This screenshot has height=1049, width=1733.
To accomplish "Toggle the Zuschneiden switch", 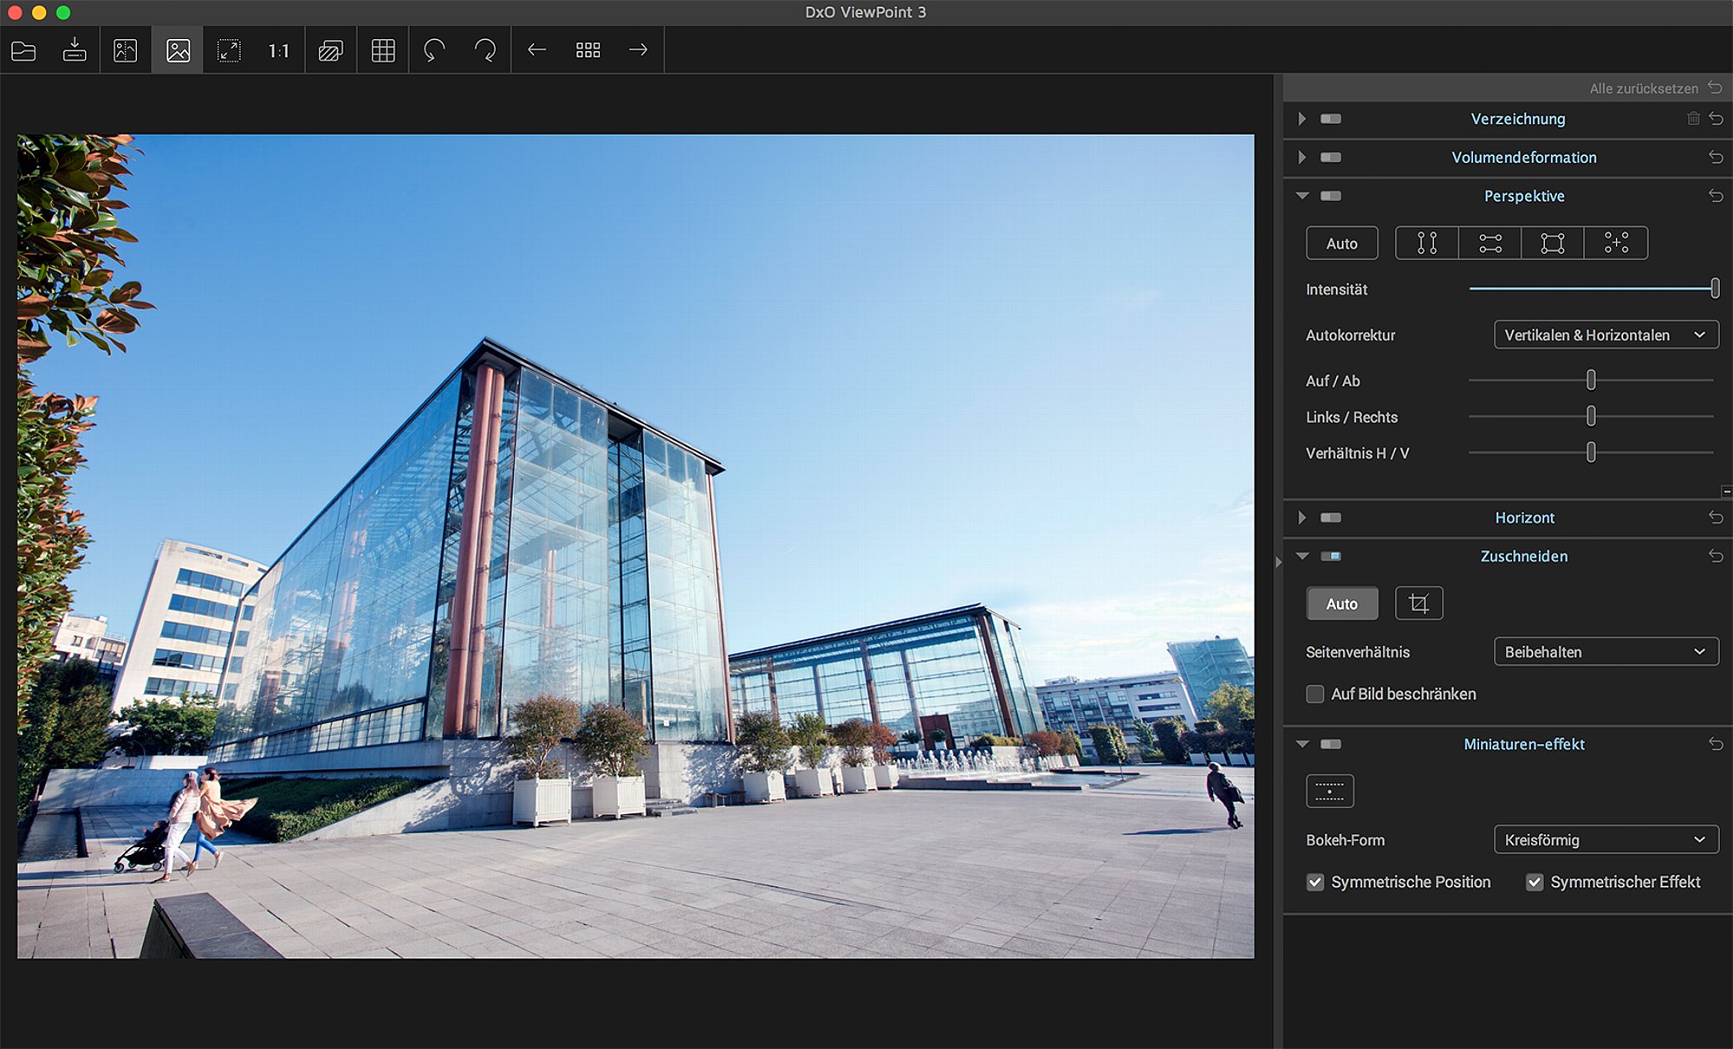I will [x=1331, y=556].
